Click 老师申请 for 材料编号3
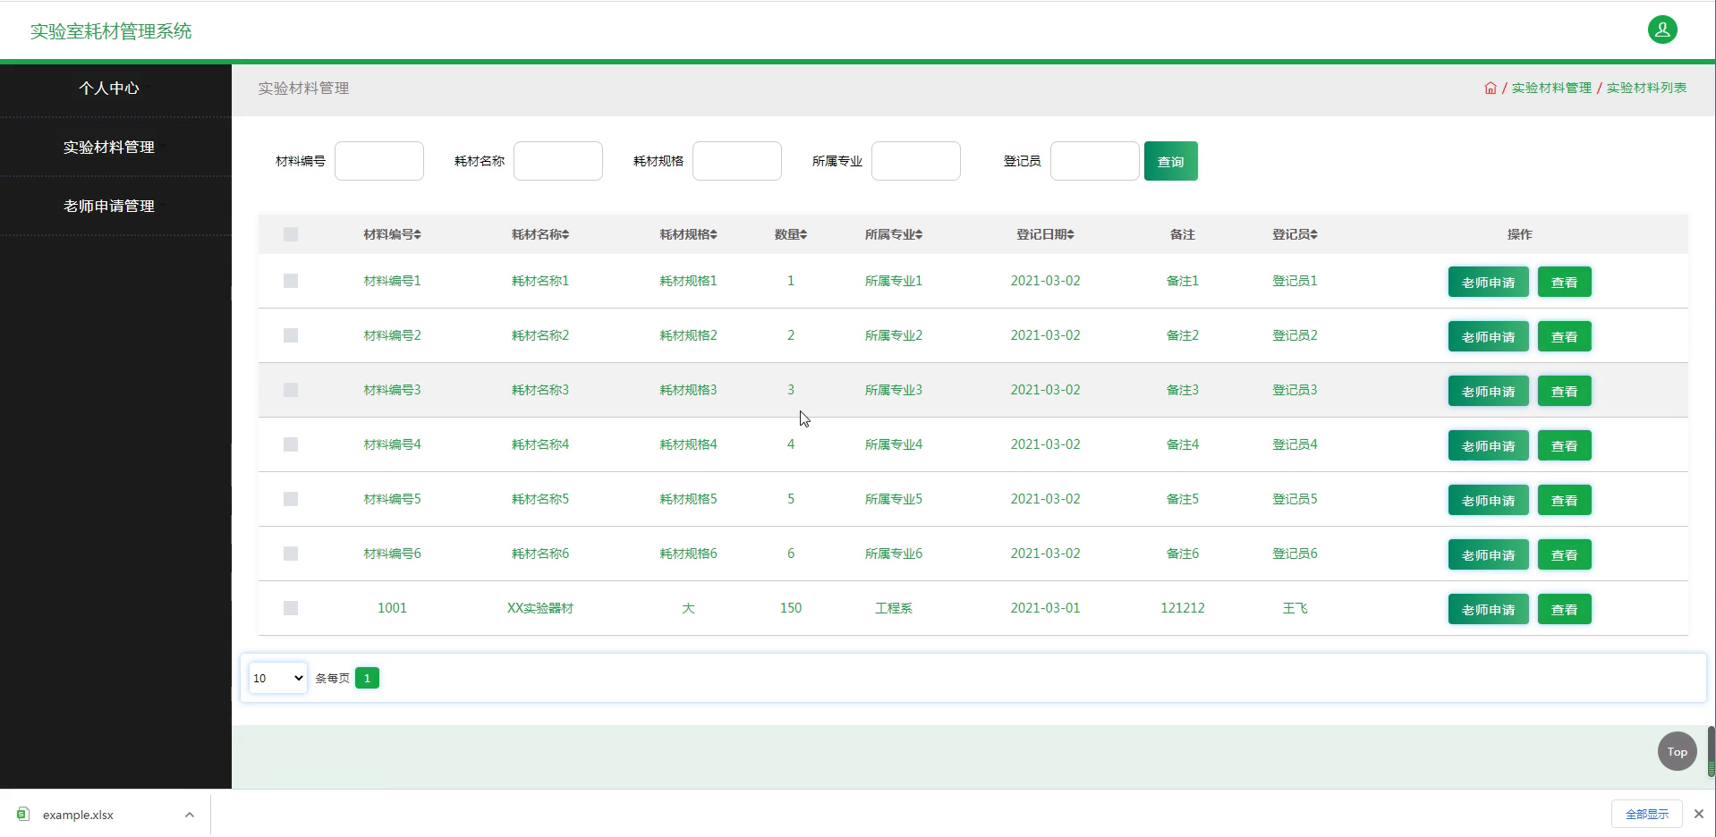Image resolution: width=1716 pixels, height=837 pixels. 1488,392
